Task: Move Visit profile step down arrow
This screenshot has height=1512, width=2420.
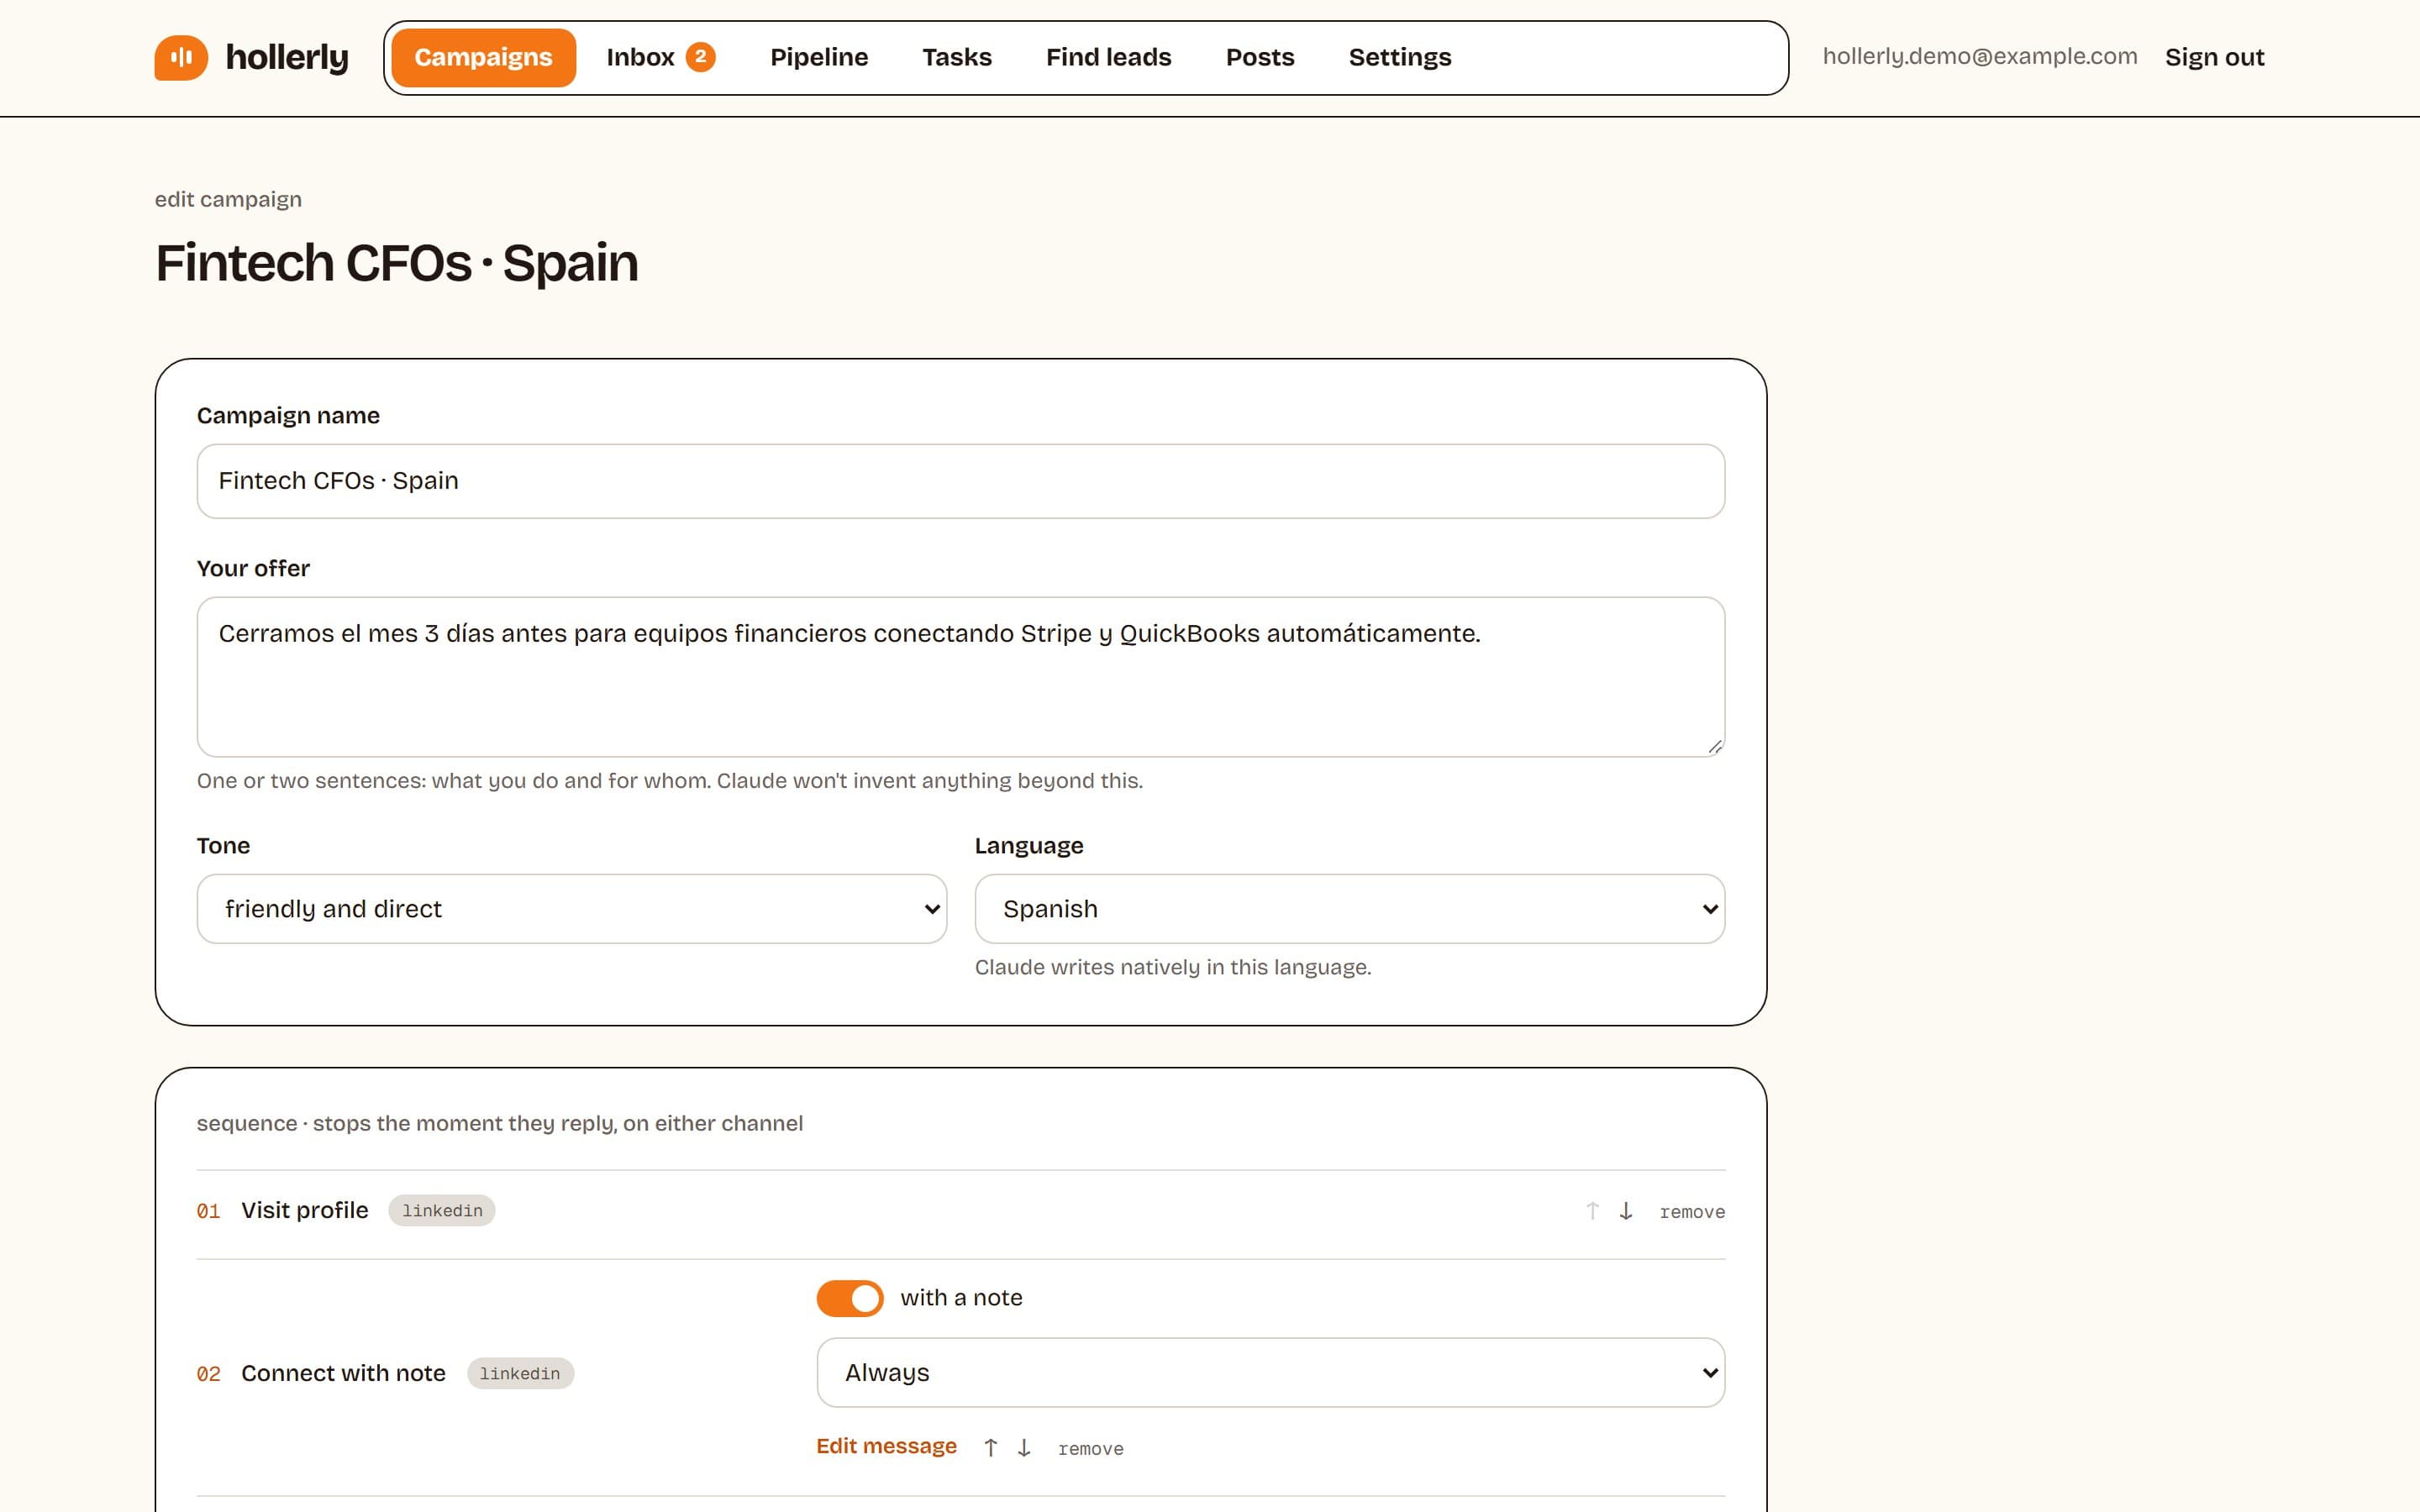Action: point(1626,1211)
